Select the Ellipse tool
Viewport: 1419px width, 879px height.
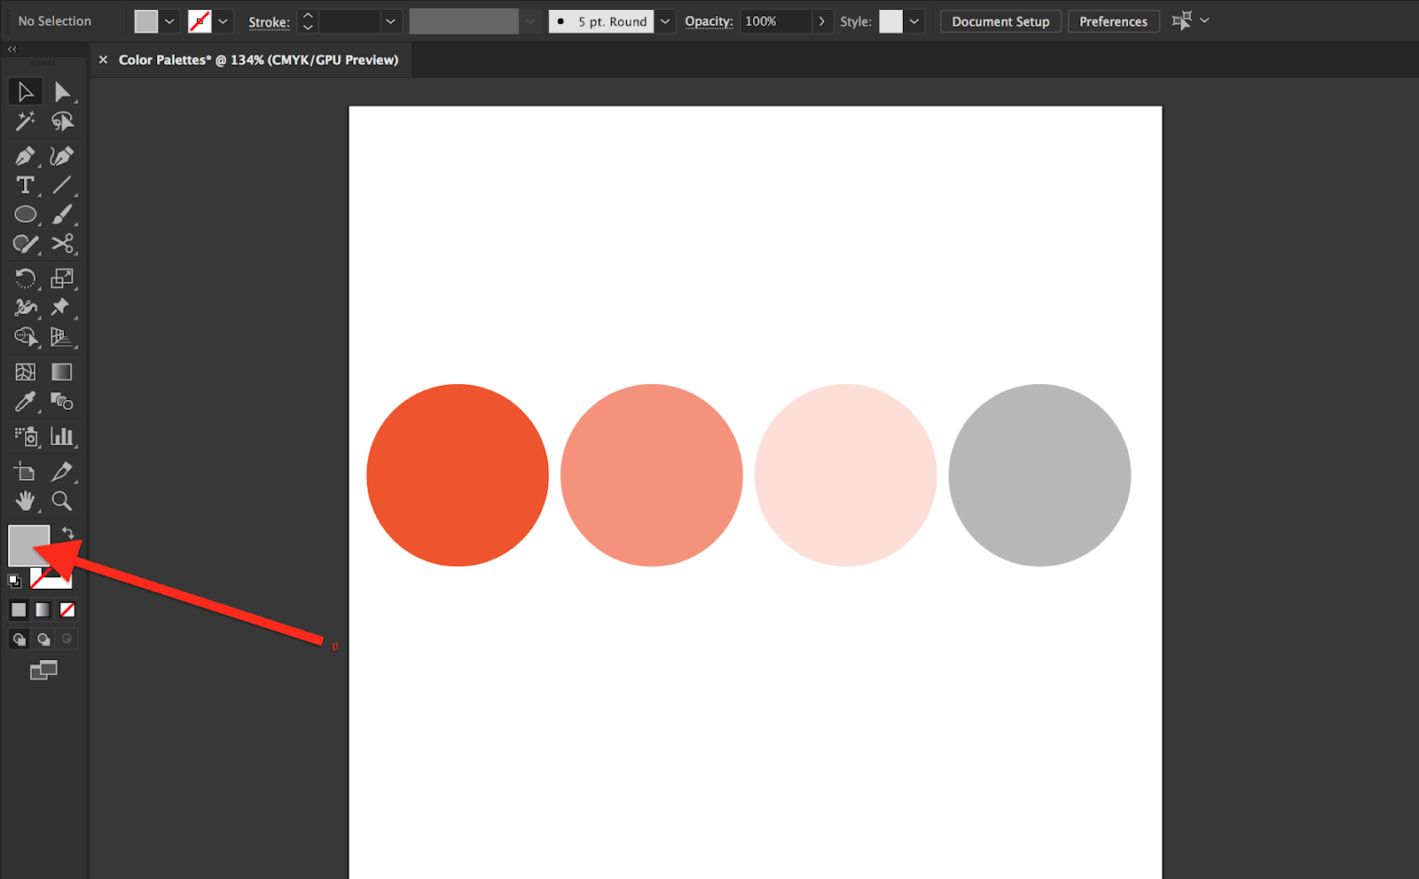pyautogui.click(x=25, y=215)
